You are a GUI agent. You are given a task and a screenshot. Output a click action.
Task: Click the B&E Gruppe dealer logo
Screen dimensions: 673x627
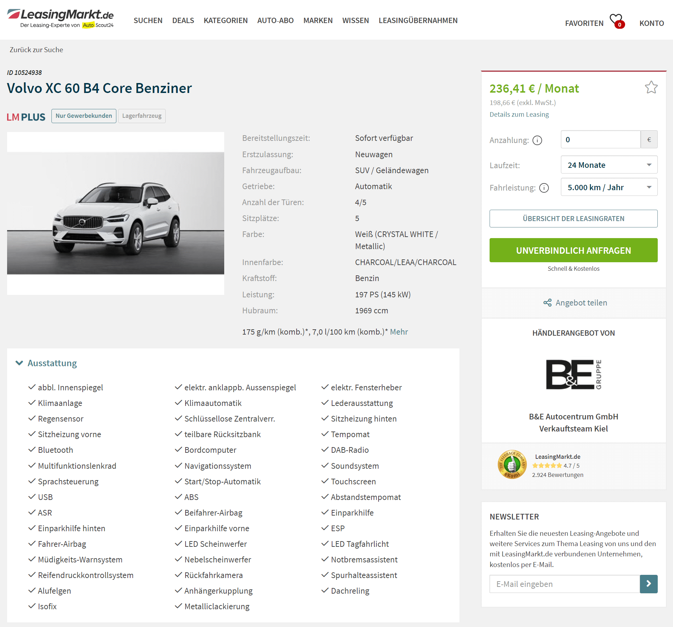click(574, 374)
